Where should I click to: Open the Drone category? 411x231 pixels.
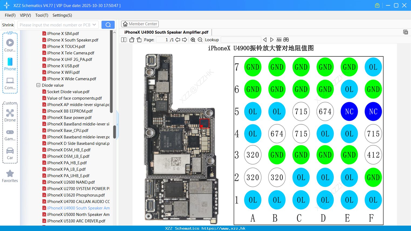(10, 115)
